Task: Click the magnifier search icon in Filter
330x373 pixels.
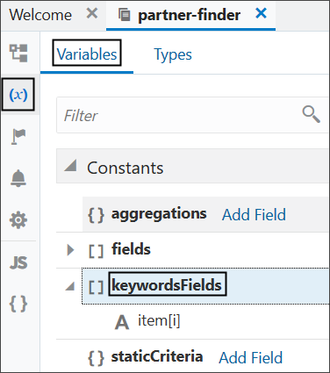Action: point(312,115)
